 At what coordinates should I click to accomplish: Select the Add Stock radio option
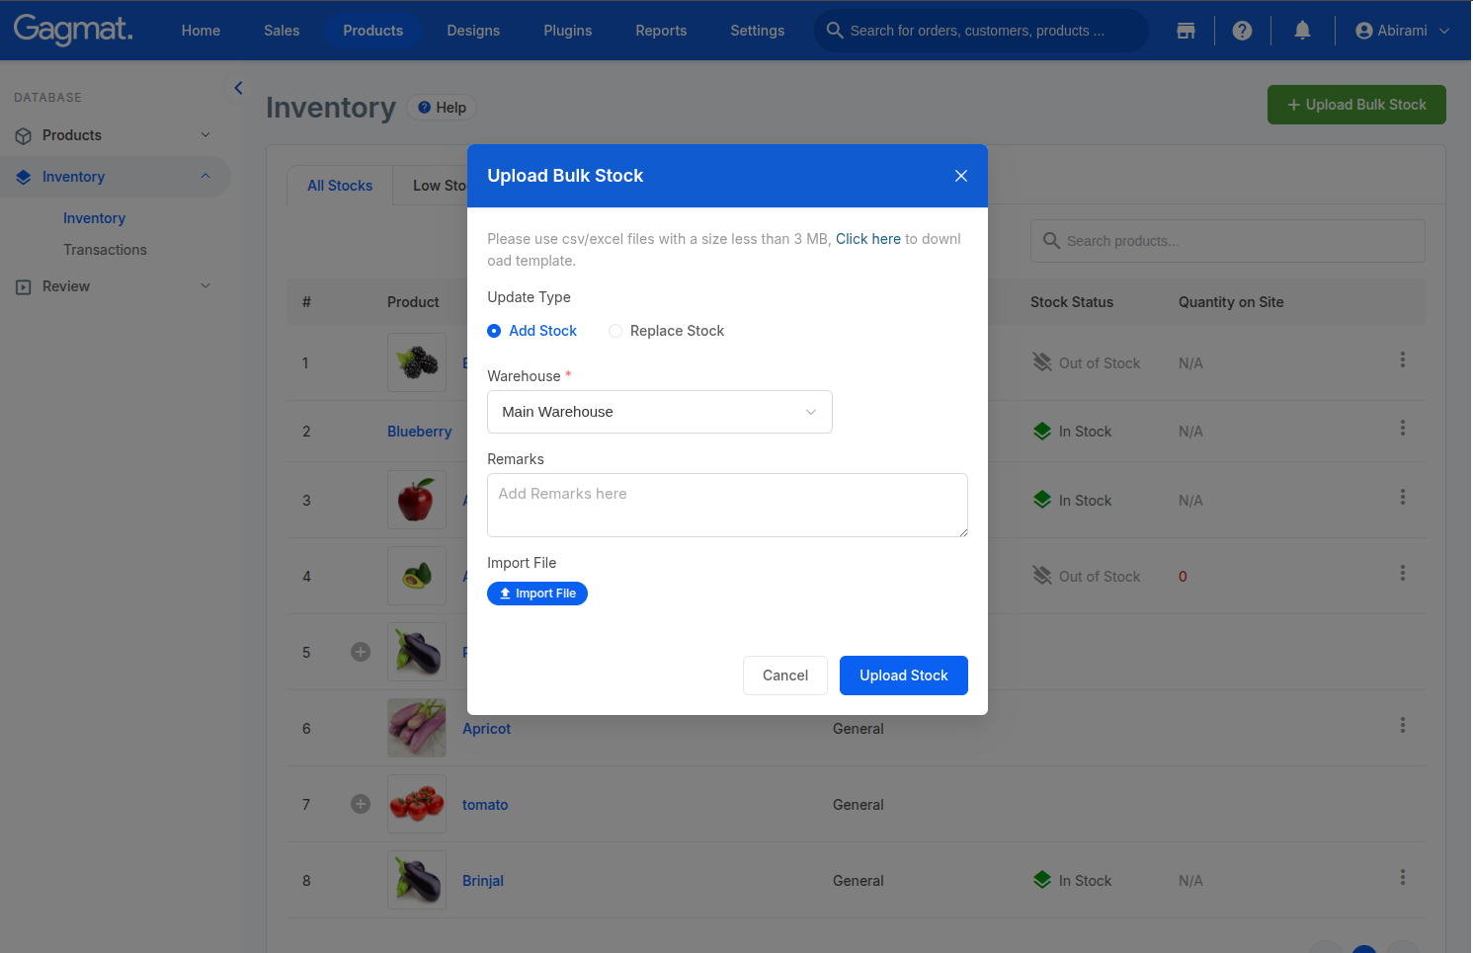tap(532, 331)
